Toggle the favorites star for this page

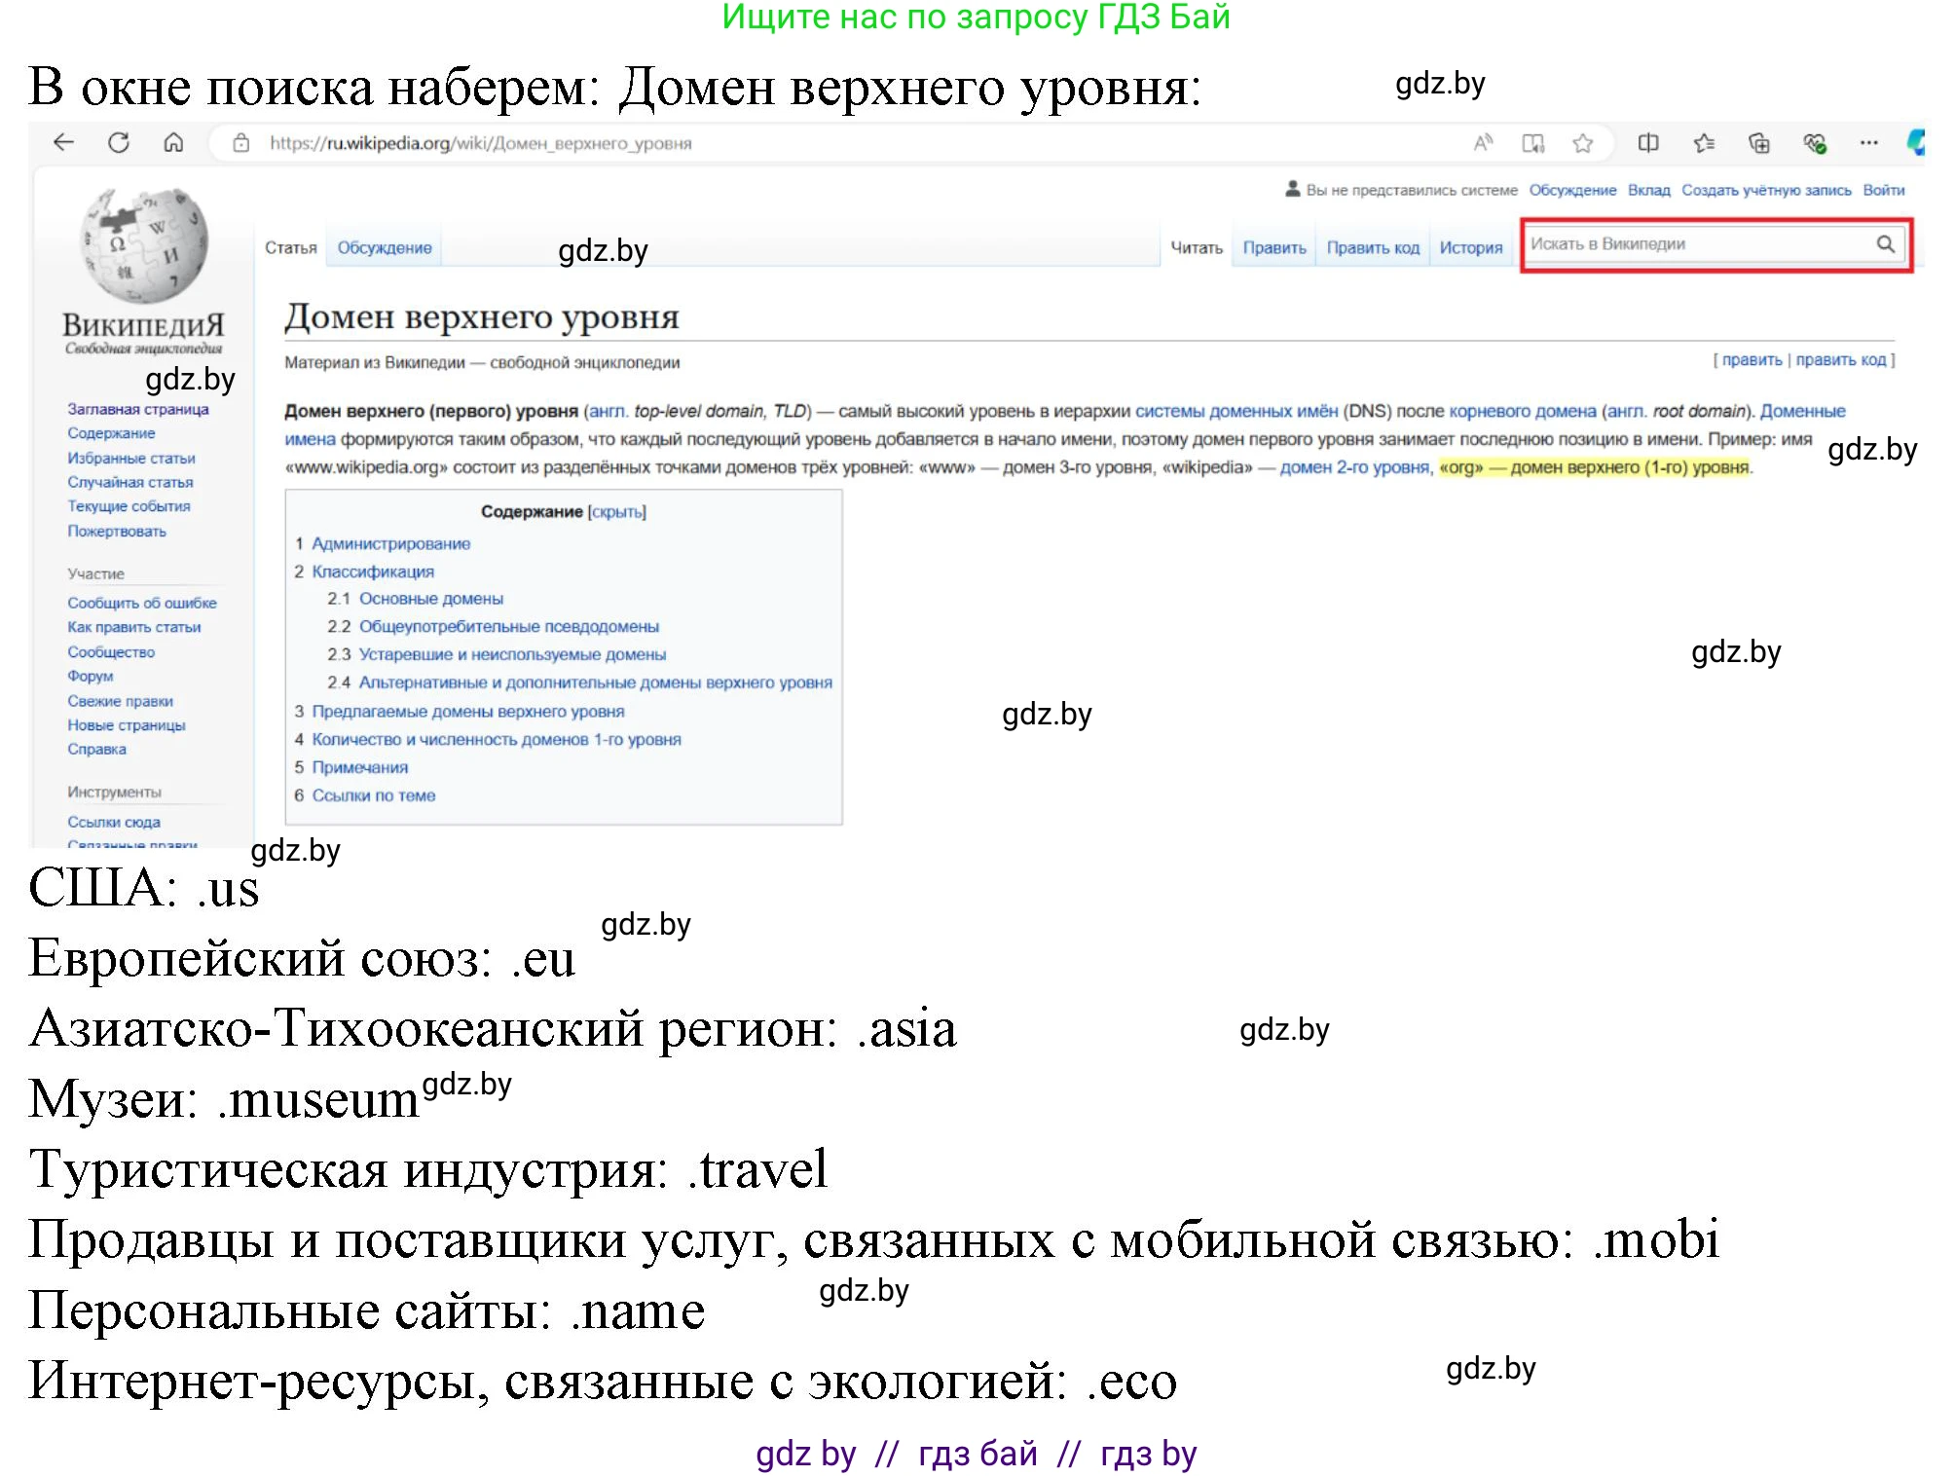click(1583, 143)
